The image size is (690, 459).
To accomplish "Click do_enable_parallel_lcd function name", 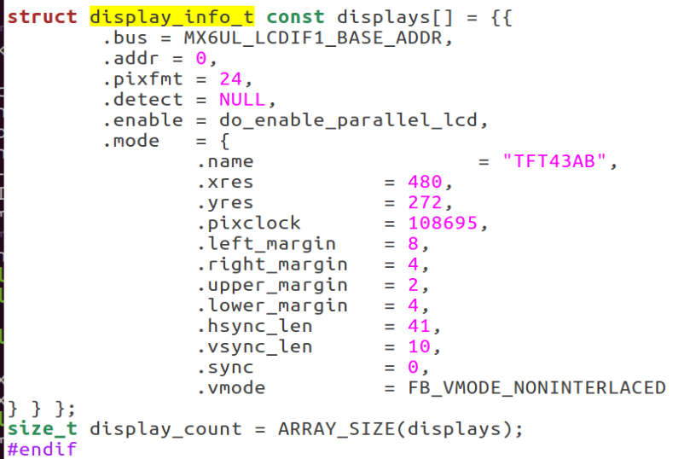I will pos(349,120).
